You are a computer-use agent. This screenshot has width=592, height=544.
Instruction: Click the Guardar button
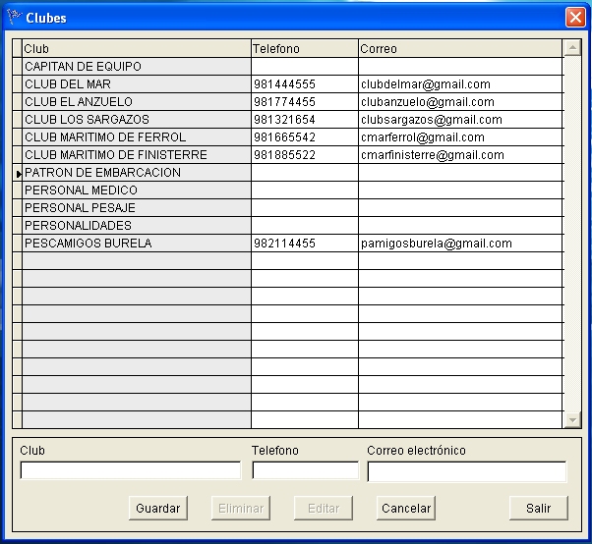pos(157,508)
